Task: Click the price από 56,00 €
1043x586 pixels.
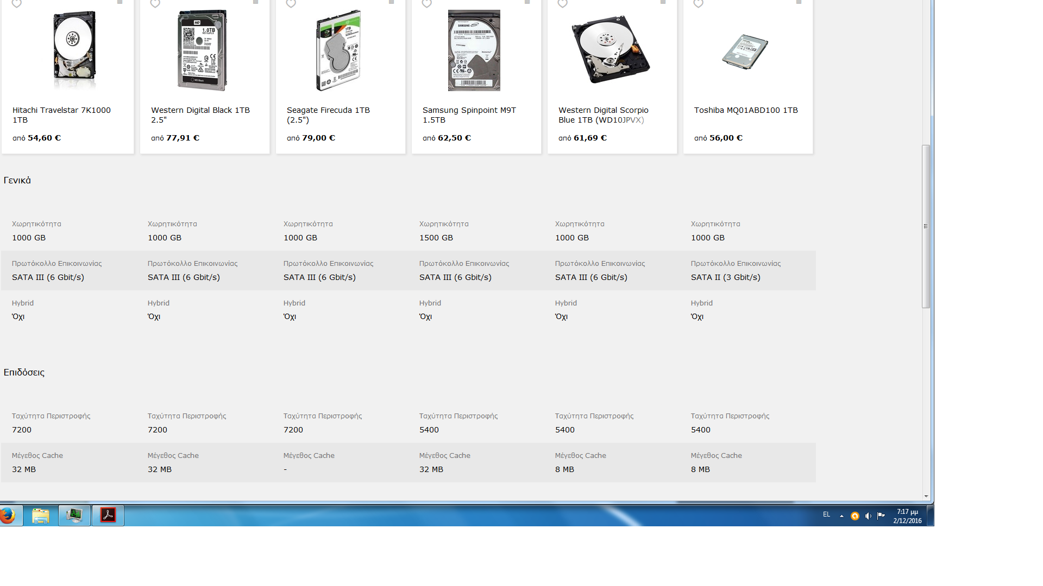Action: click(718, 138)
